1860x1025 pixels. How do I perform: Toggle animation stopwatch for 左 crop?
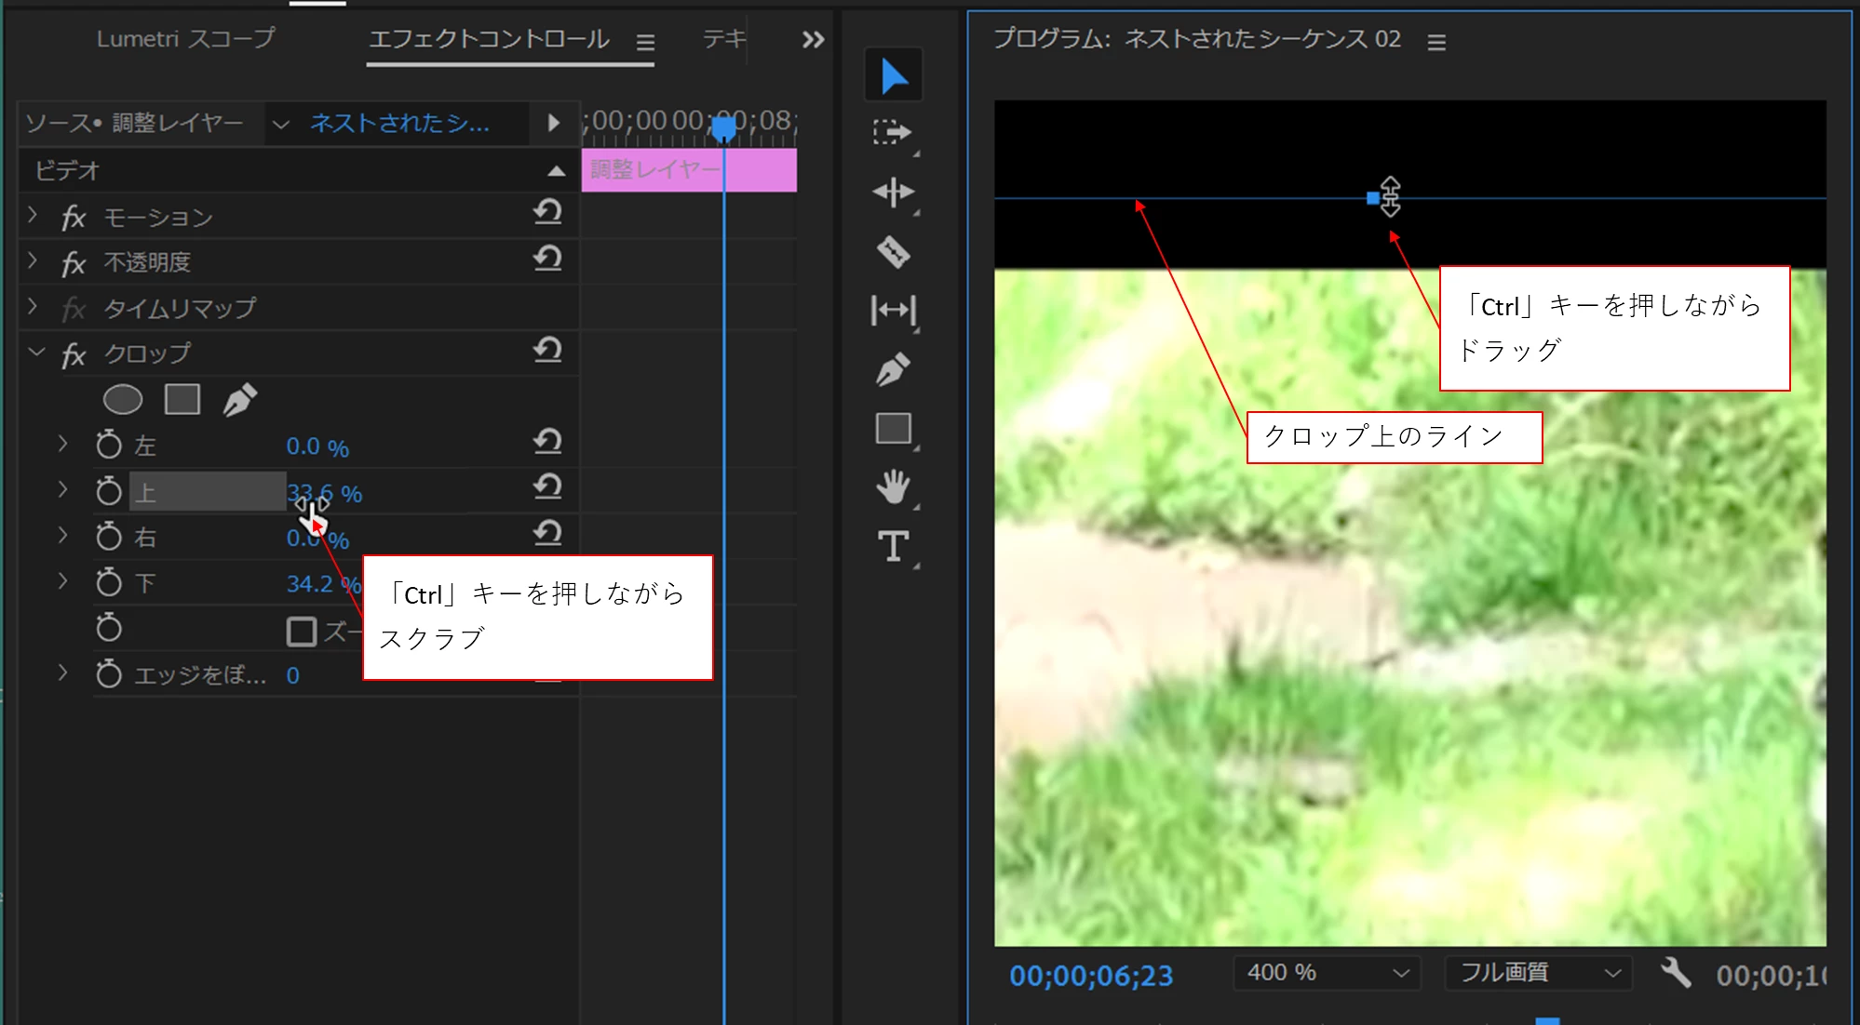coord(109,446)
